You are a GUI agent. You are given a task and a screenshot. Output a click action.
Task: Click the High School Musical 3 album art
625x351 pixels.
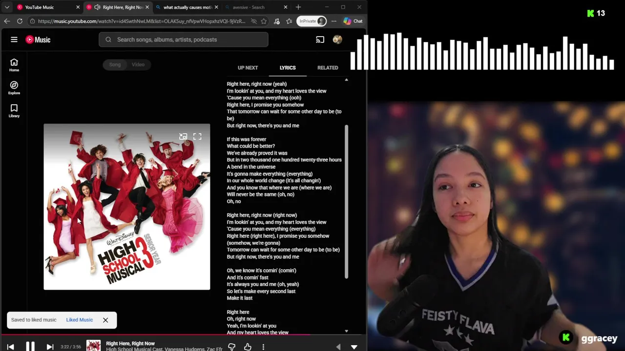(x=127, y=207)
